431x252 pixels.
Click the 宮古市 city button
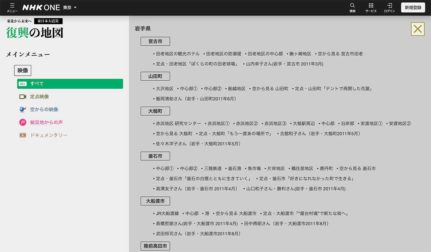coord(155,41)
